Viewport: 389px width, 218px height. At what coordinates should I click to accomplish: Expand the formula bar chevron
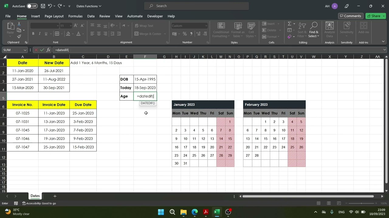tap(384, 50)
